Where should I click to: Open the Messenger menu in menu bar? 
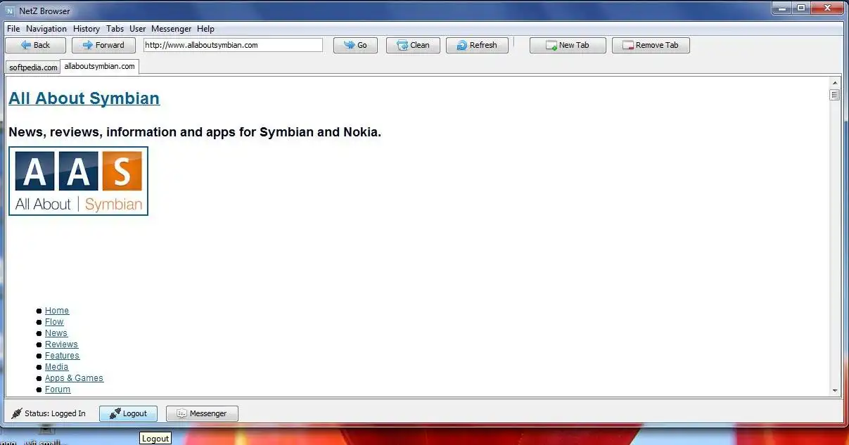172,29
